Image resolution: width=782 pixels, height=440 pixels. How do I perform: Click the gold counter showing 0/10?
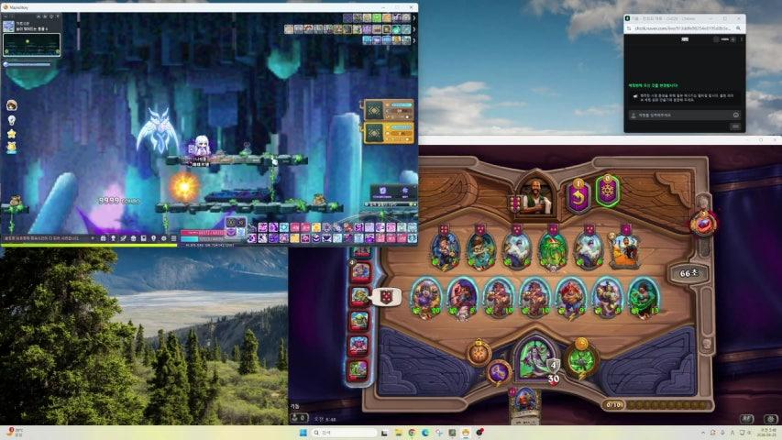[613, 404]
